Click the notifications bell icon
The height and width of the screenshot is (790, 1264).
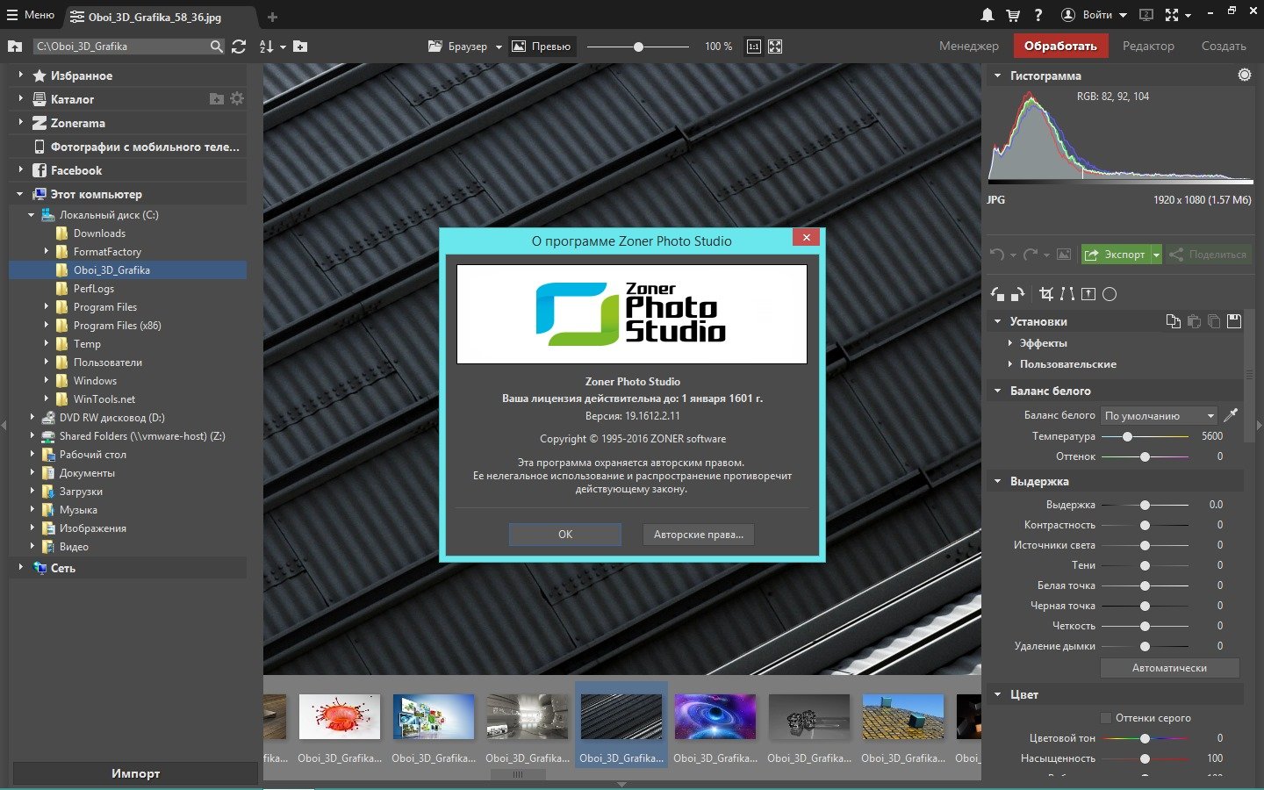click(x=987, y=15)
